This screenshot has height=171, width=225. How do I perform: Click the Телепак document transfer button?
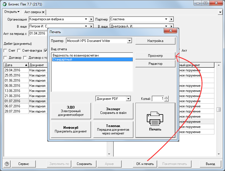113,130
